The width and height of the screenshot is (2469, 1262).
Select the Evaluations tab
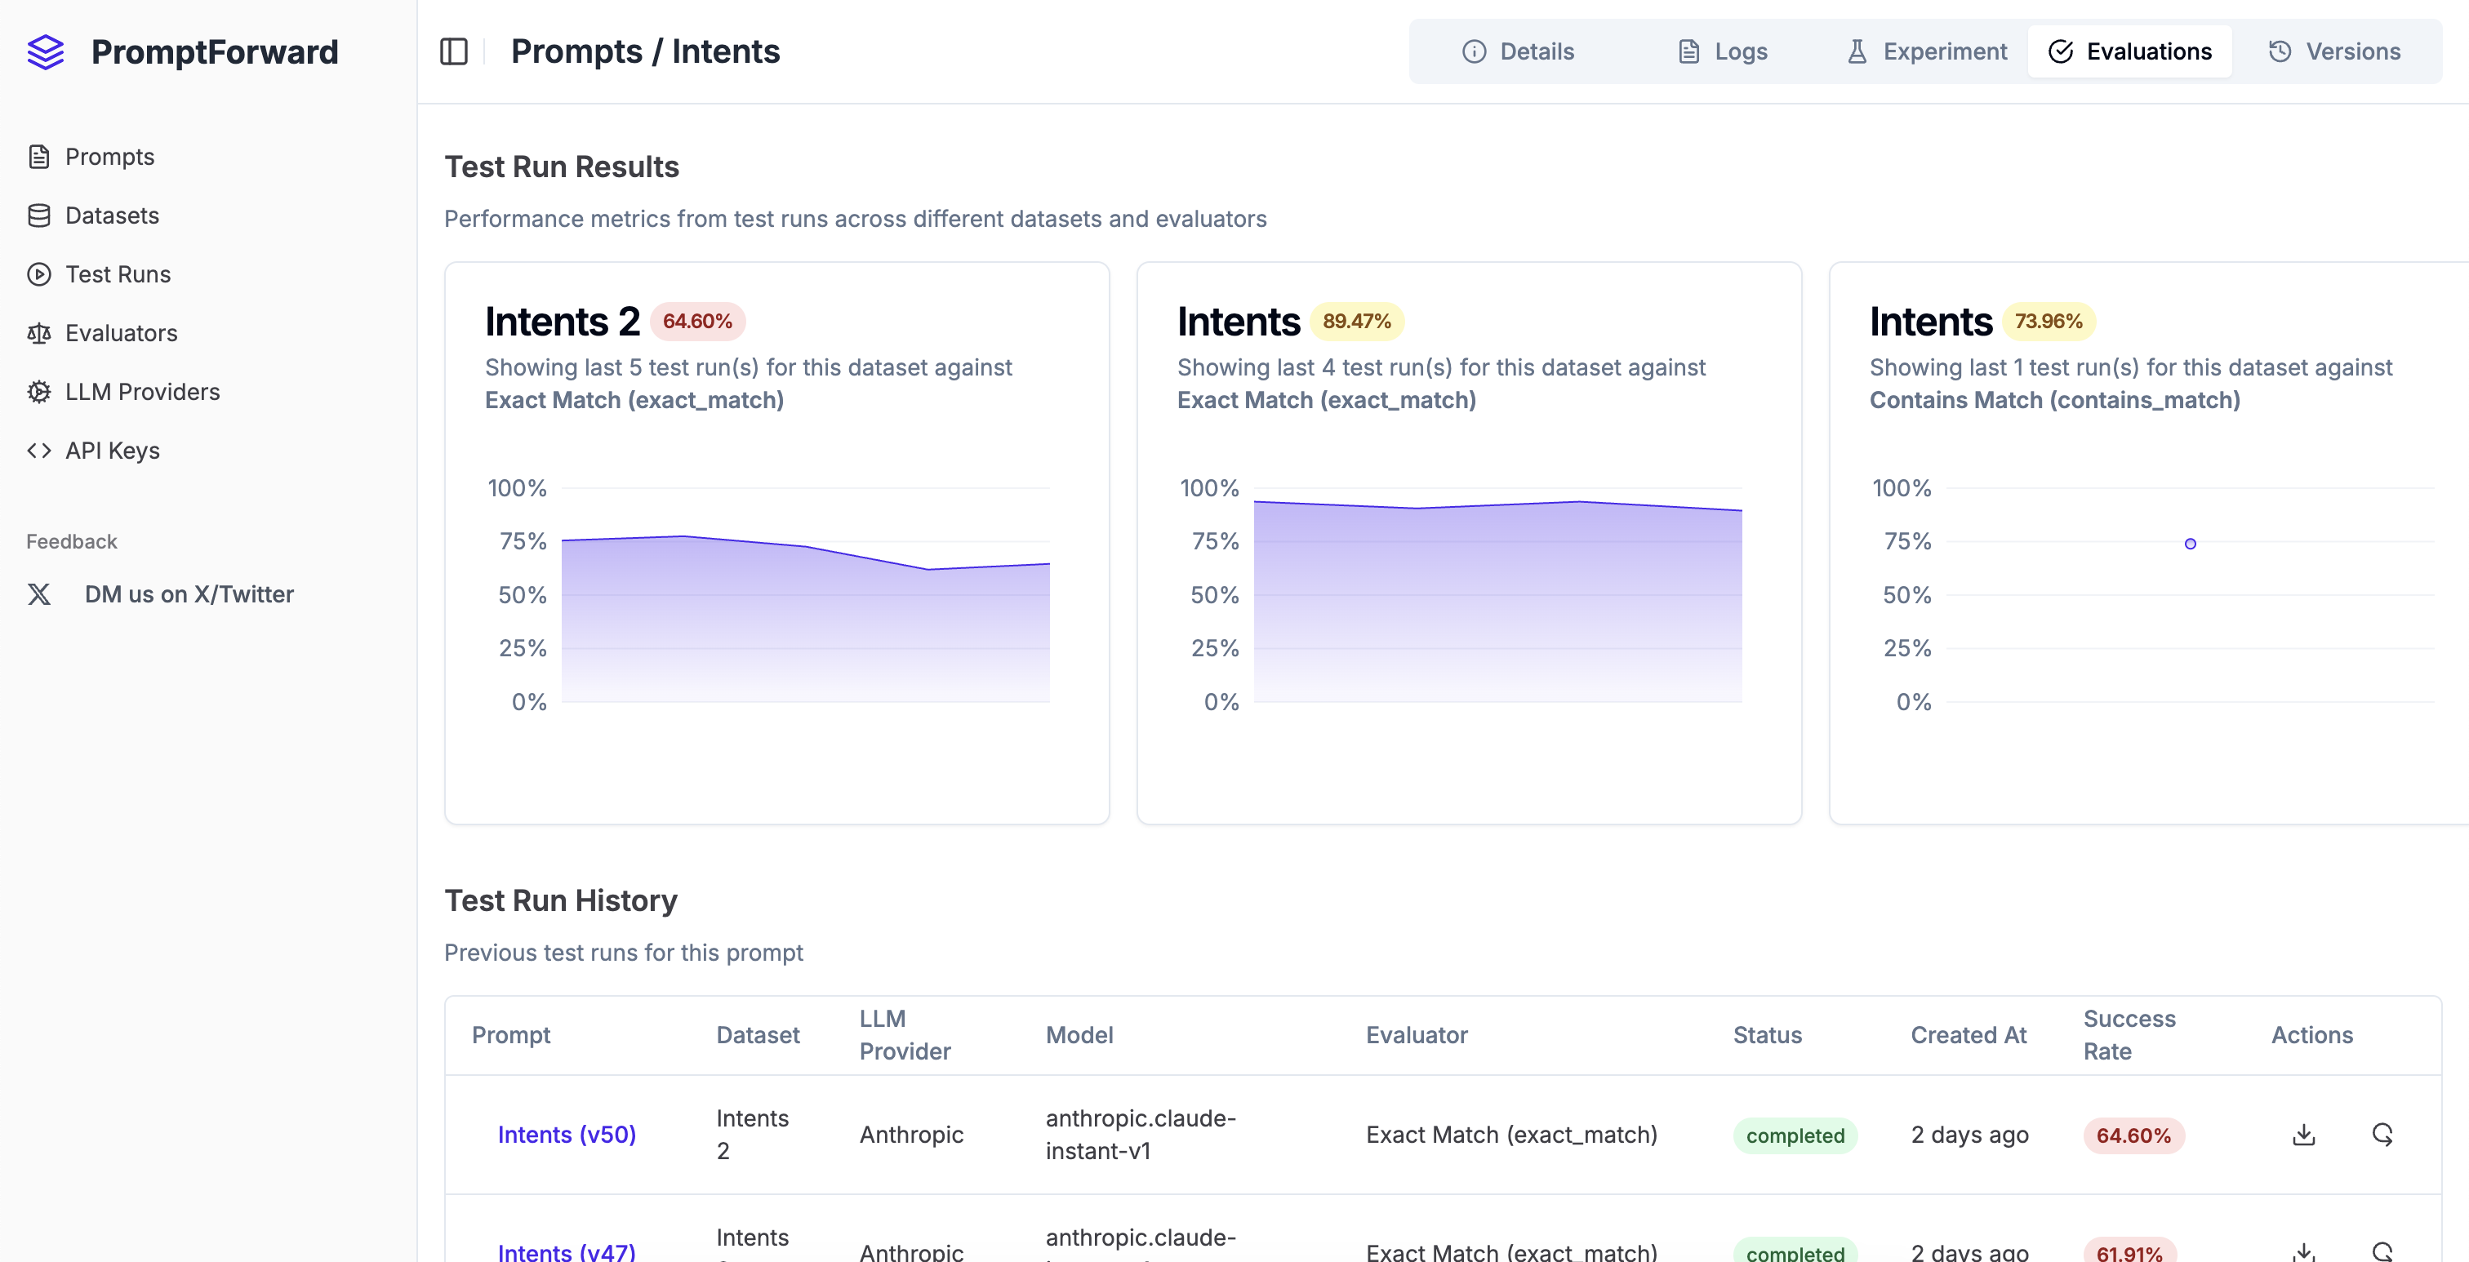[2129, 51]
